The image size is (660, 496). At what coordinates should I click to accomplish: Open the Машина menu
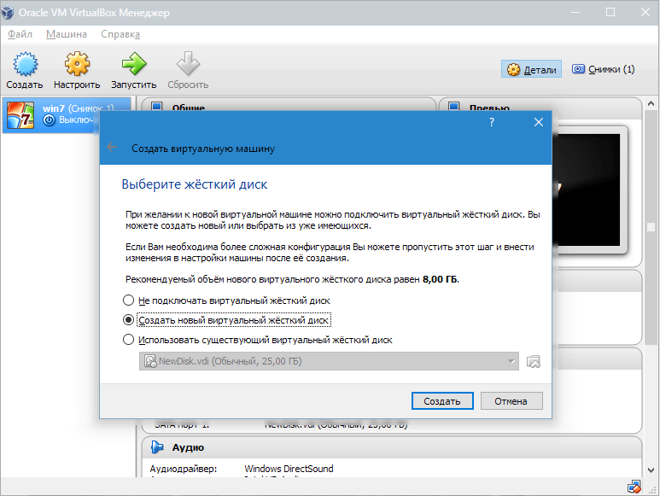[x=67, y=34]
